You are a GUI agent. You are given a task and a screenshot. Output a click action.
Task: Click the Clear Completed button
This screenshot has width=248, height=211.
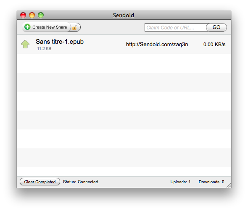(x=40, y=182)
